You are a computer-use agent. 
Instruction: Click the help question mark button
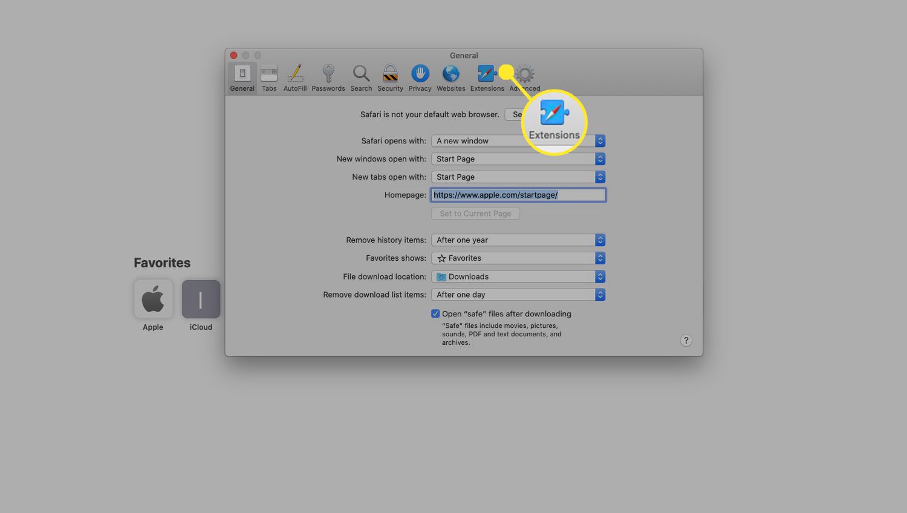click(686, 340)
